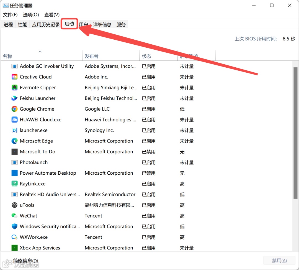The height and width of the screenshot is (270, 299).
Task: Click the Creative Cloud app icon
Action: (14, 77)
